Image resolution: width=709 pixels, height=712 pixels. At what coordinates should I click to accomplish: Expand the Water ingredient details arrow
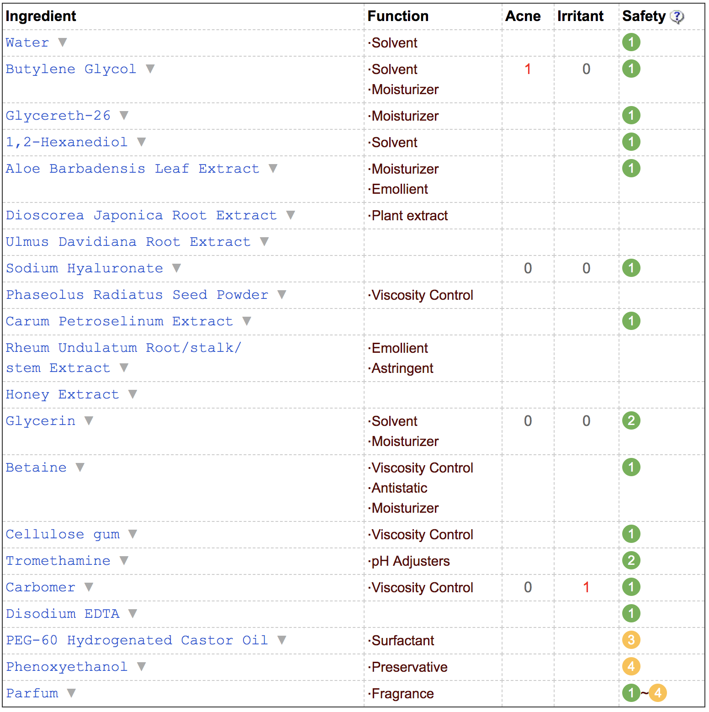coord(63,42)
